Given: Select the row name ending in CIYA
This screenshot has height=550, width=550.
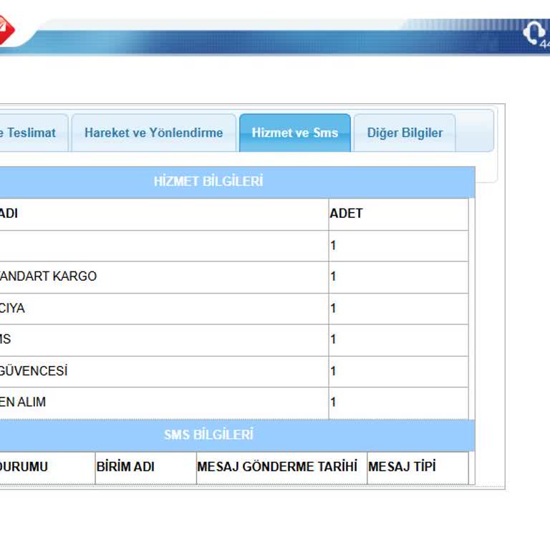Looking at the screenshot, I should point(12,308).
